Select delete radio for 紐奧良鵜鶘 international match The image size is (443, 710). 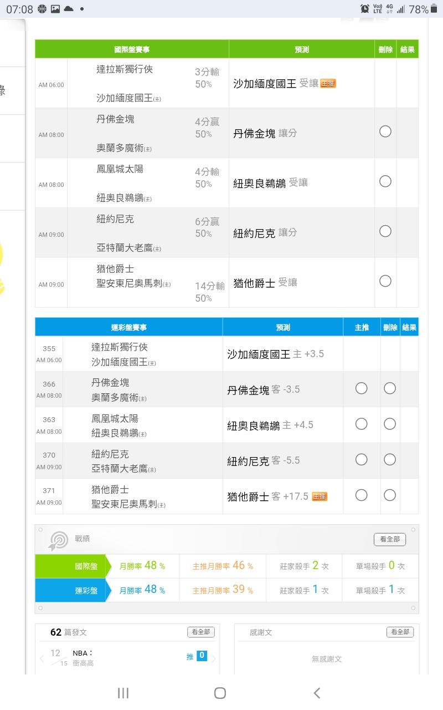(385, 181)
